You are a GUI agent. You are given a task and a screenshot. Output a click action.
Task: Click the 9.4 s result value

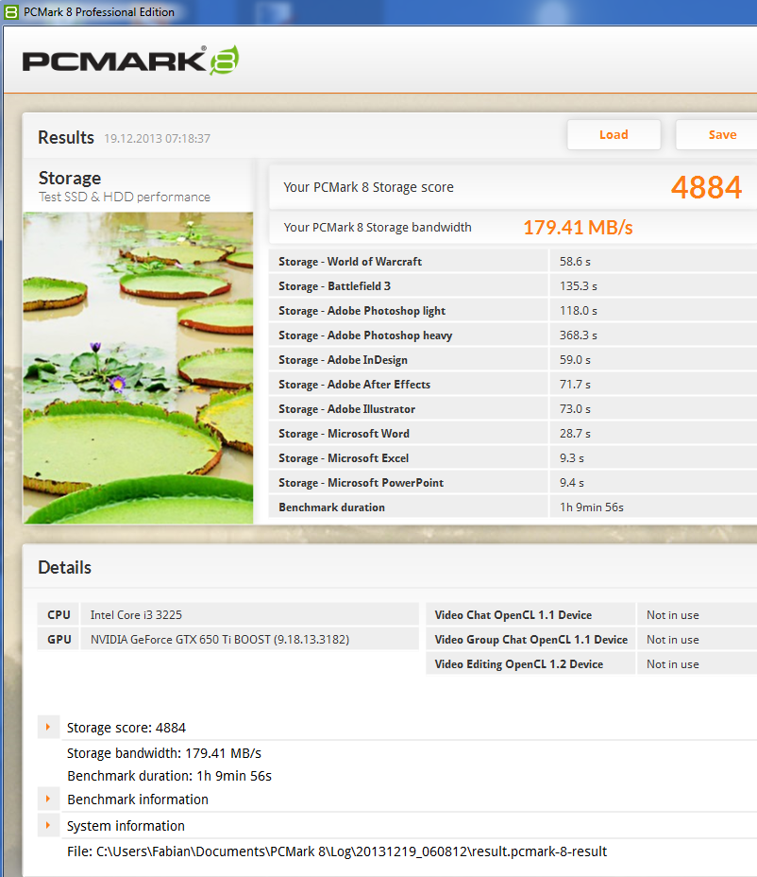click(571, 483)
